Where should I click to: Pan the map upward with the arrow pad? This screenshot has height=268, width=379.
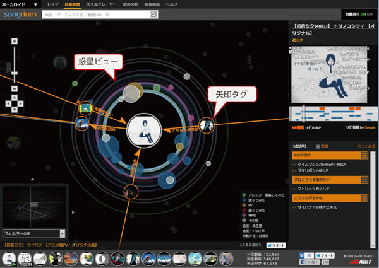click(15, 98)
